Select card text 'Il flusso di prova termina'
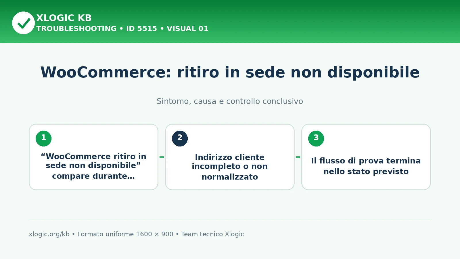The height and width of the screenshot is (259, 460). click(x=366, y=161)
